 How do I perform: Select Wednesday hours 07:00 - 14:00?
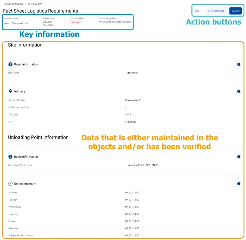coord(132,207)
